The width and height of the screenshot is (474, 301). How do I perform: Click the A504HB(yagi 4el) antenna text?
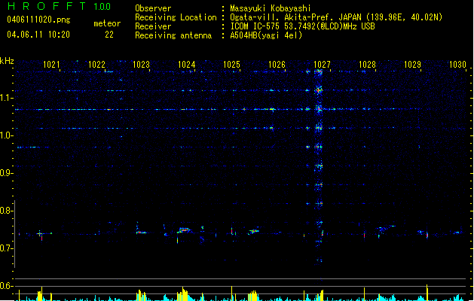[266, 35]
